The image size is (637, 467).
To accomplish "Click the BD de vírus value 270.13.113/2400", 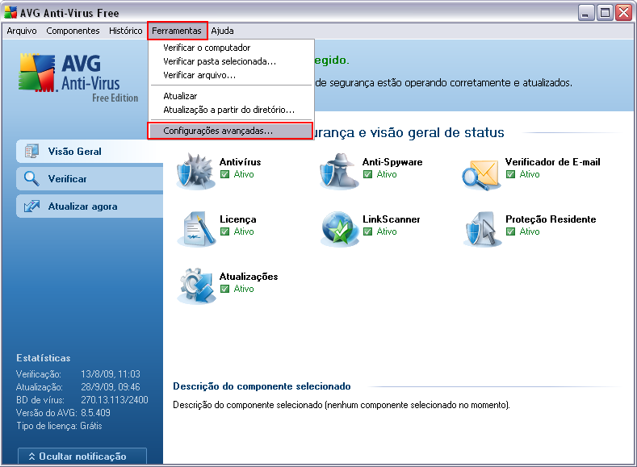I will 115,400.
